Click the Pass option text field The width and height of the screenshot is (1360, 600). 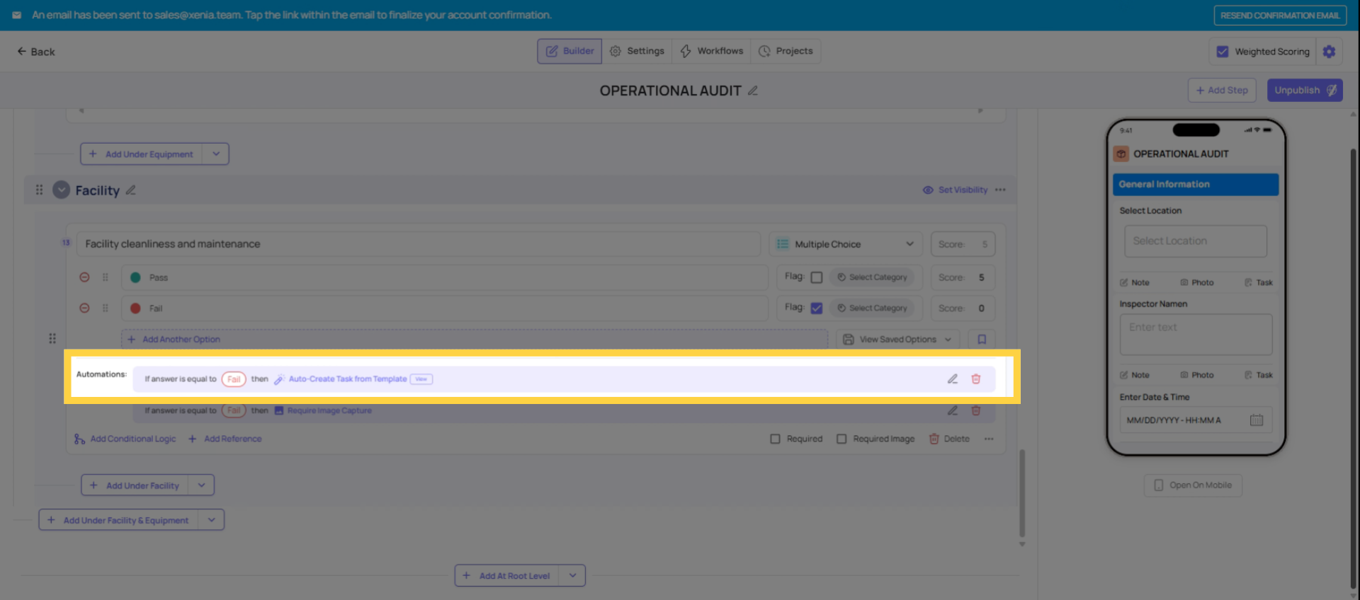[445, 277]
